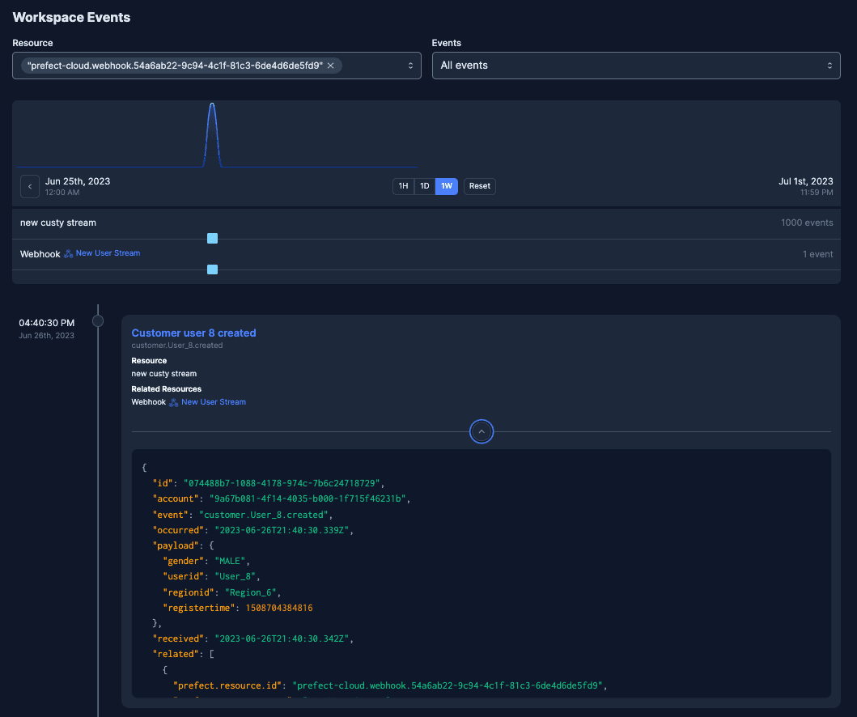Select the 1W time range
Image resolution: width=857 pixels, height=717 pixels.
pyautogui.click(x=447, y=186)
